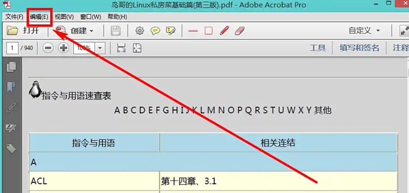Screen dimensions: 409x193
Task: Click the zoom percentage field
Action: (85, 48)
